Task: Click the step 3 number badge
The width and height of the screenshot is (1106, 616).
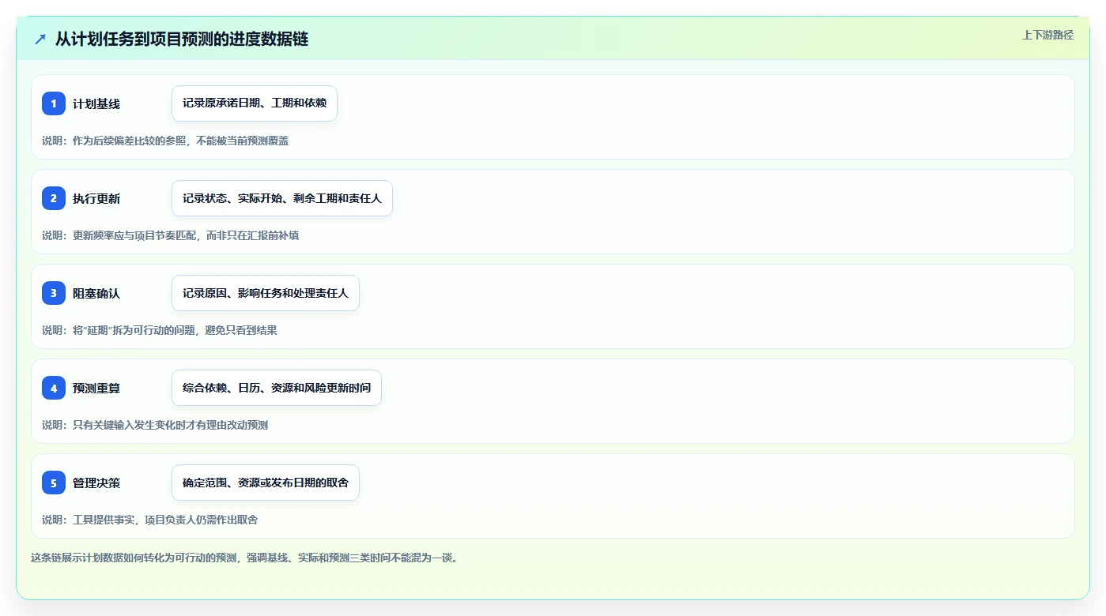Action: [x=54, y=293]
